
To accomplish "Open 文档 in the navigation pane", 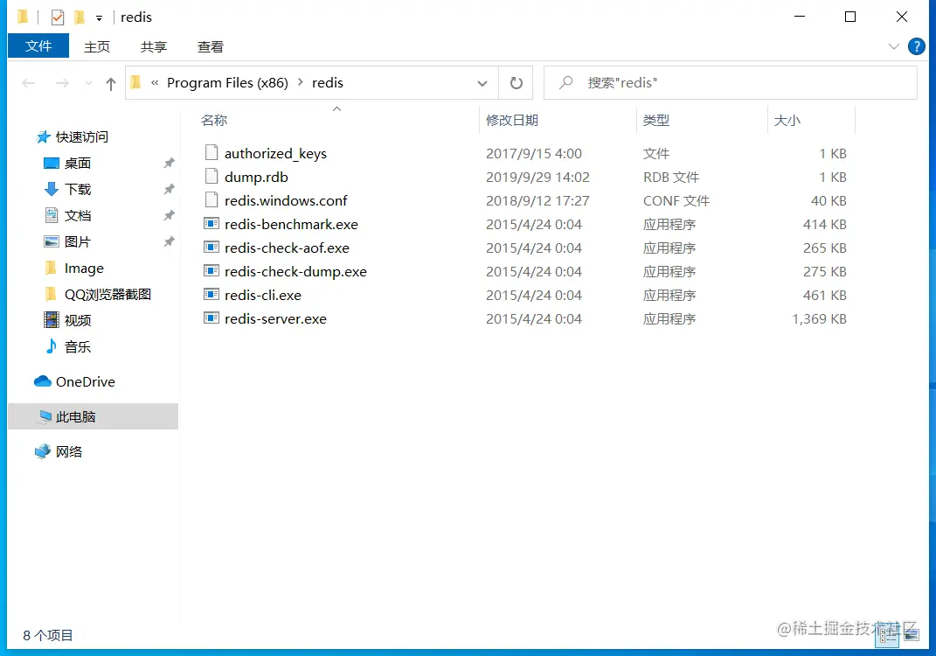I will pyautogui.click(x=78, y=216).
